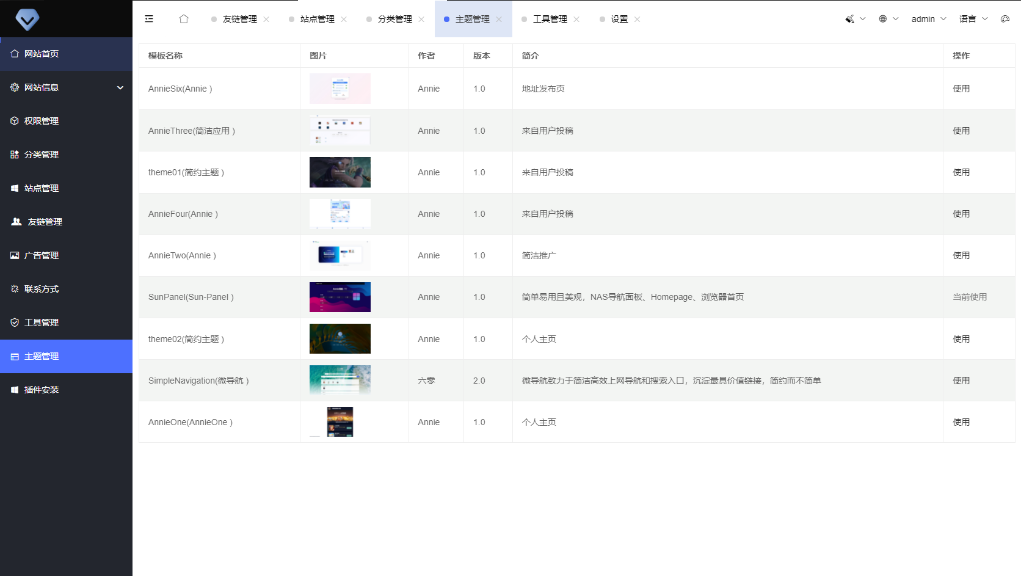Open 联系方式 in the sidebar

(x=66, y=289)
